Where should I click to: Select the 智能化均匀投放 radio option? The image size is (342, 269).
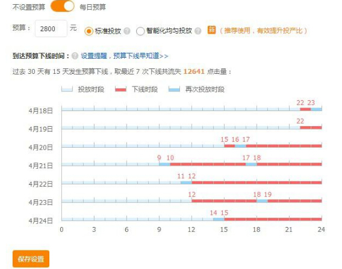tap(140, 31)
